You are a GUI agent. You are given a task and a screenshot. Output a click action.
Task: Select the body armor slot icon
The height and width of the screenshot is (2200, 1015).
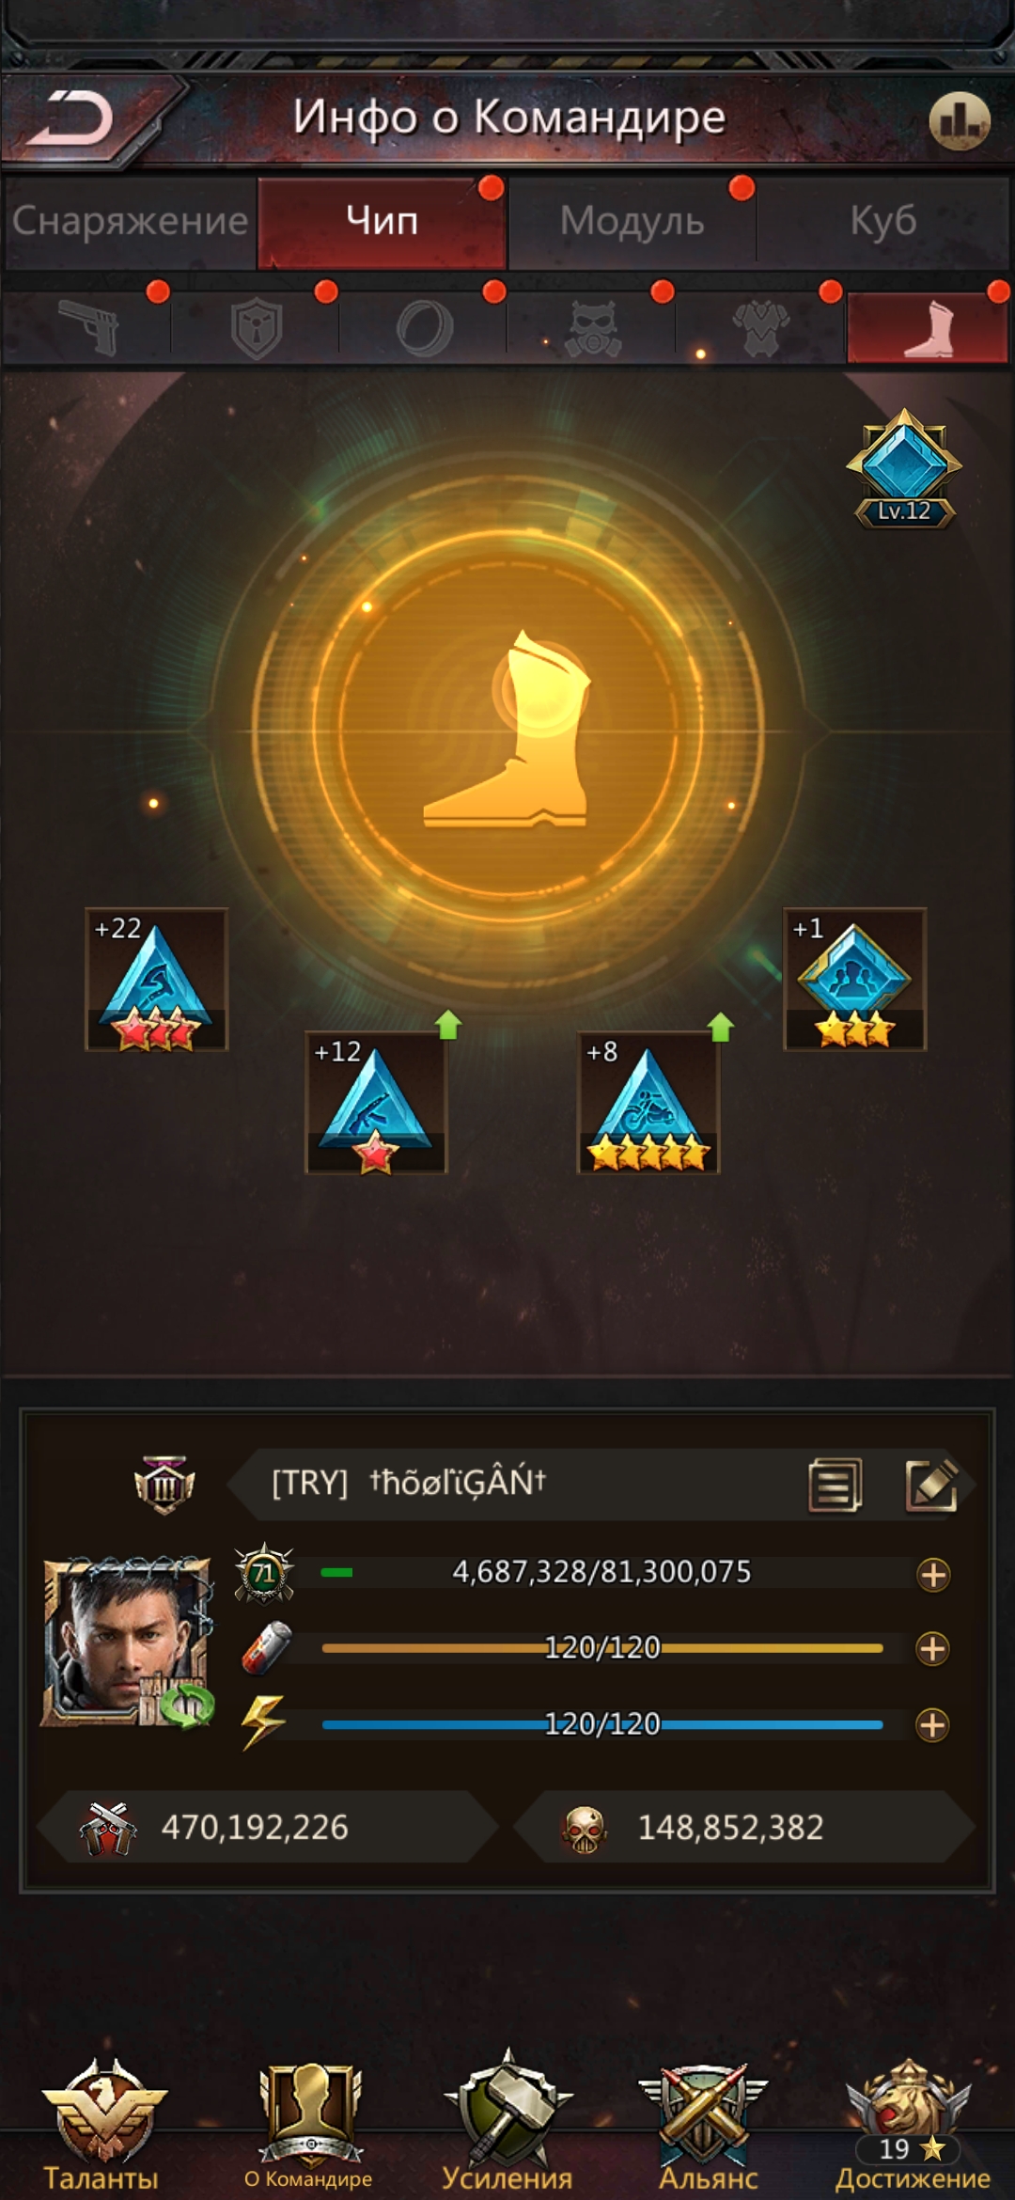(x=760, y=328)
